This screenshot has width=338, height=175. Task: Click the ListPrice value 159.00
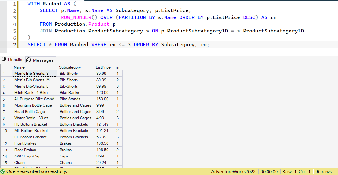[x=104, y=99]
